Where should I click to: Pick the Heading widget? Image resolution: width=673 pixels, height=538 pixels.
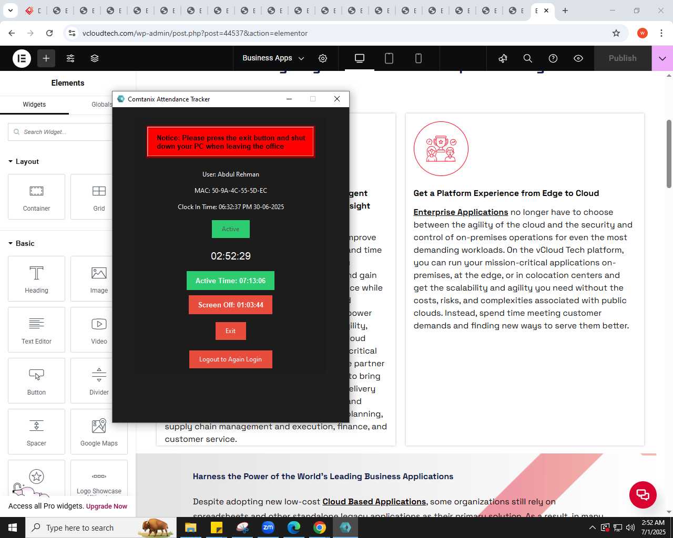pyautogui.click(x=36, y=278)
